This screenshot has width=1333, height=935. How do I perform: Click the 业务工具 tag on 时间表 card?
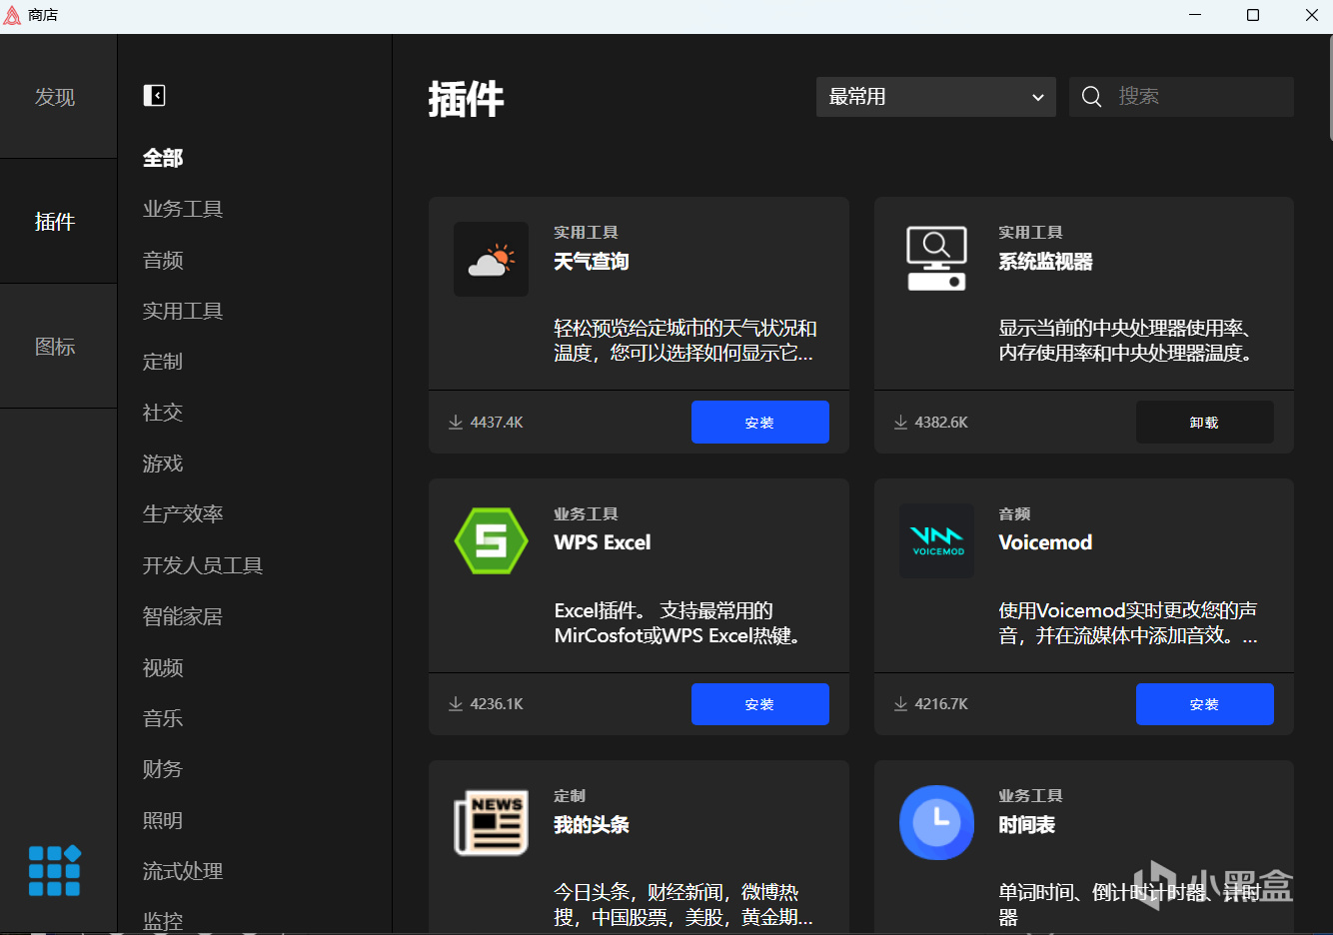[x=1031, y=795]
